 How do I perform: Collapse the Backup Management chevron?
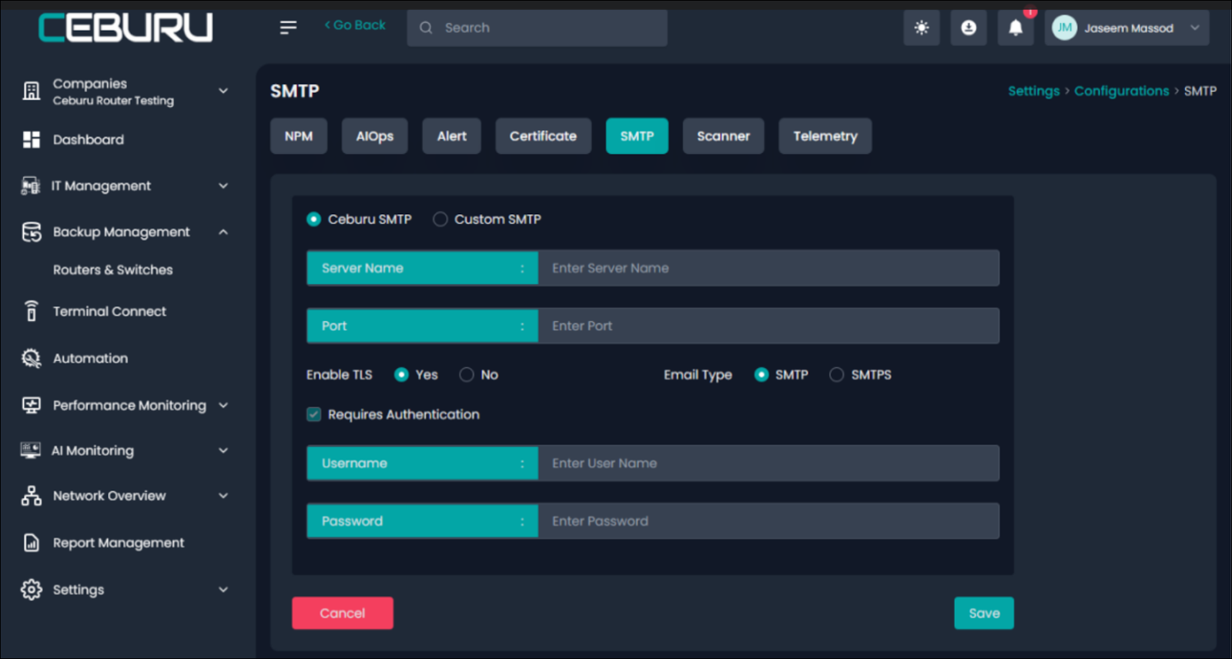pyautogui.click(x=223, y=232)
